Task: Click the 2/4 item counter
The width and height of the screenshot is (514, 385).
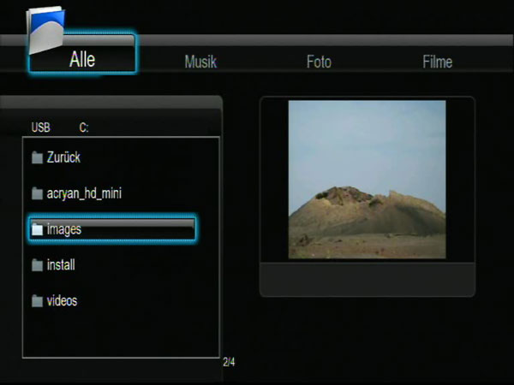Action: pyautogui.click(x=229, y=362)
